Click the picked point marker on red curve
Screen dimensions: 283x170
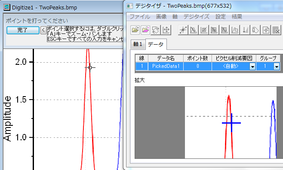point(90,68)
